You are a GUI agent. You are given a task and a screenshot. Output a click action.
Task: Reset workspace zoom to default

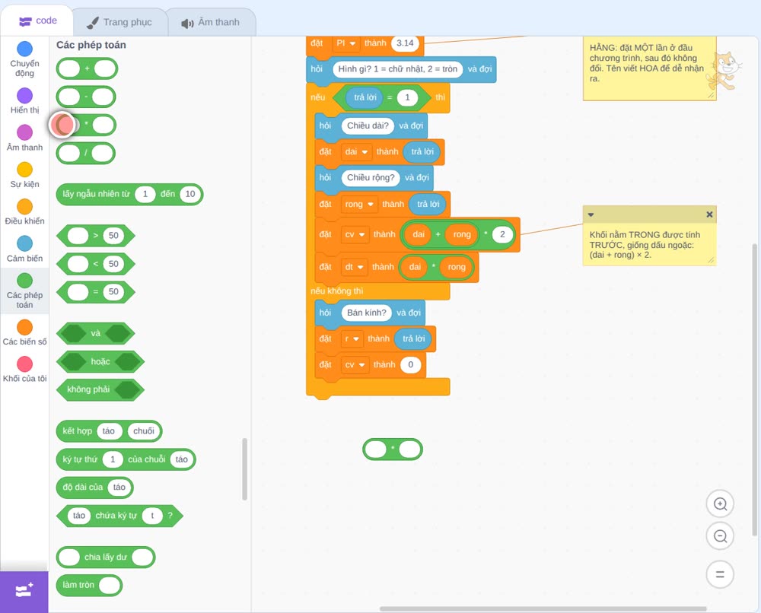point(720,574)
